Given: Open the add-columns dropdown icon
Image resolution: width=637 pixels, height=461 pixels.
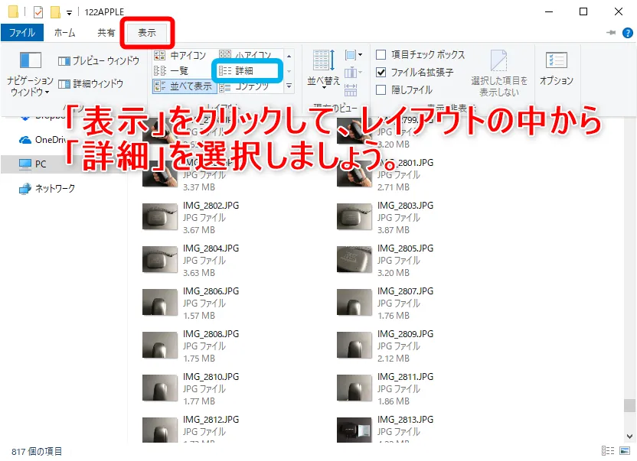Looking at the screenshot, I should [x=354, y=73].
